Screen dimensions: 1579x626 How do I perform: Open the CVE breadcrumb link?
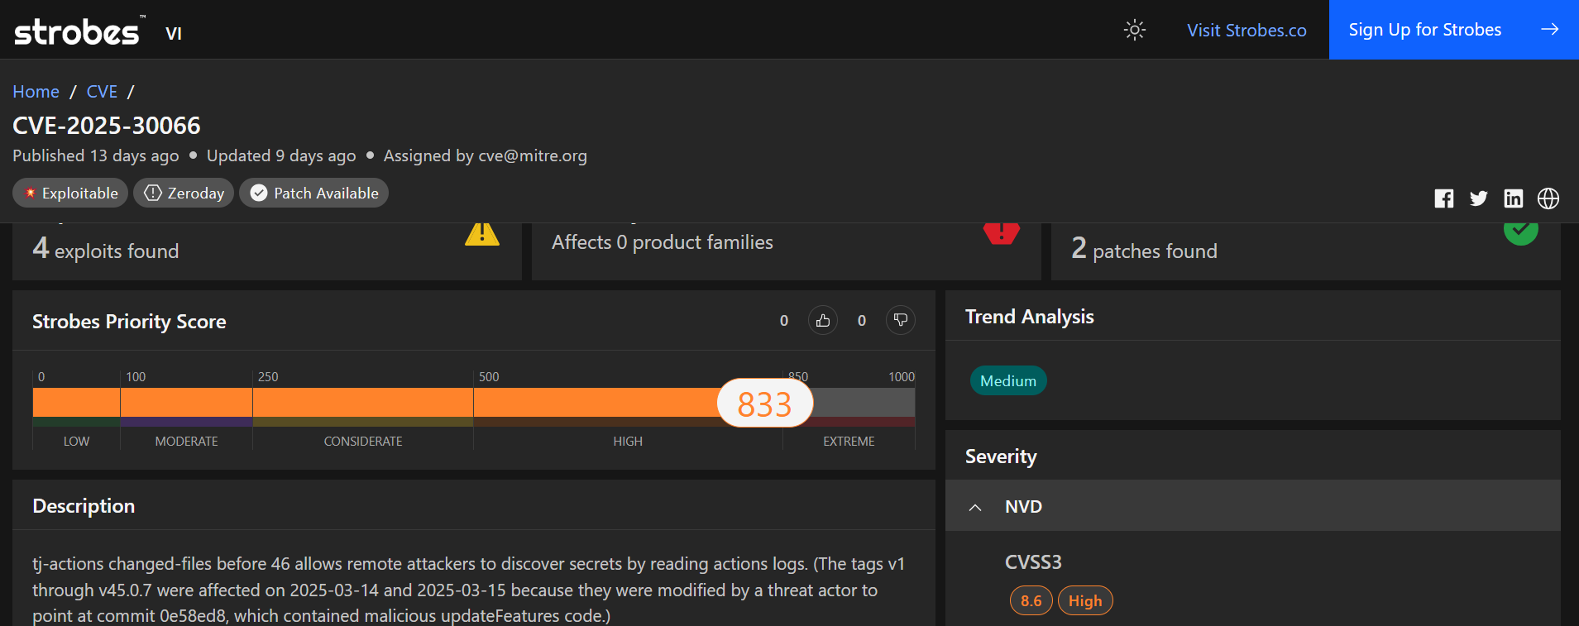click(x=102, y=91)
